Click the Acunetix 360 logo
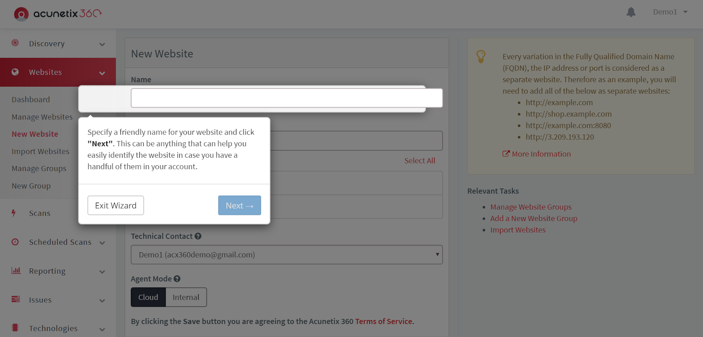This screenshot has height=337, width=703. [58, 14]
